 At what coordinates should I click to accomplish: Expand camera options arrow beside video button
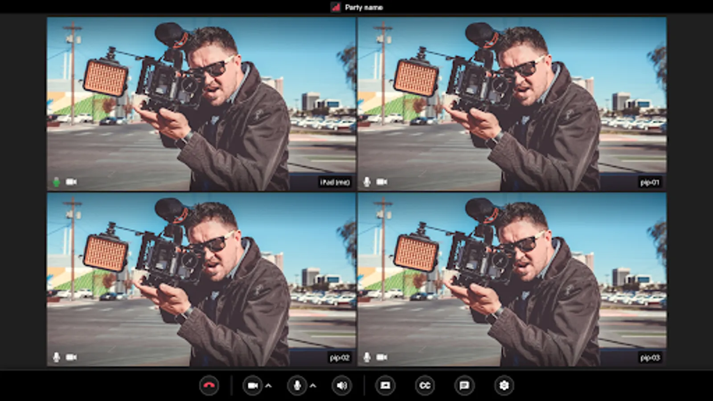[269, 386]
